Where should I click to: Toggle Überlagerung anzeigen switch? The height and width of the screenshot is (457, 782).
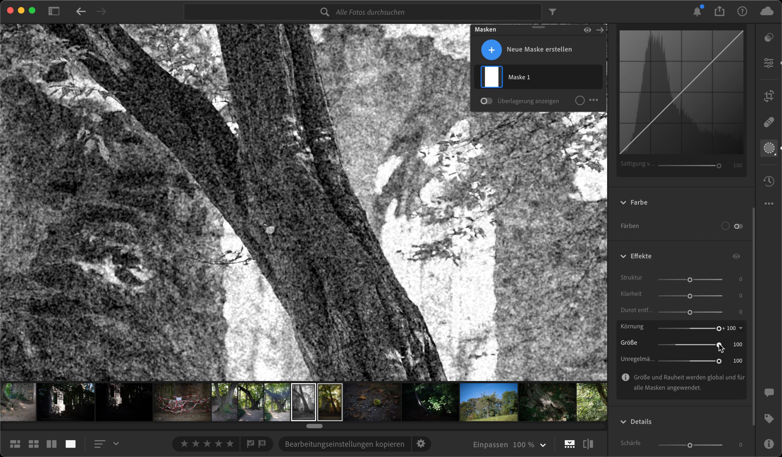click(486, 101)
